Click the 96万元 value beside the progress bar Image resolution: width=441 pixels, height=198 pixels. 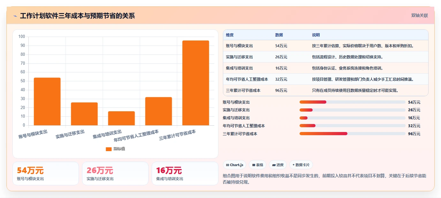pyautogui.click(x=414, y=134)
